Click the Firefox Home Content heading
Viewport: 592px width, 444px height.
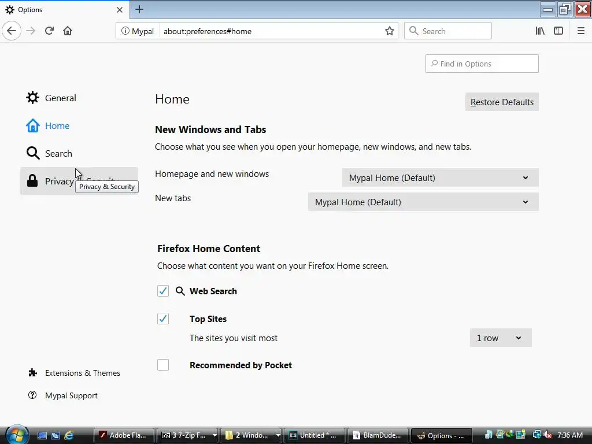208,249
